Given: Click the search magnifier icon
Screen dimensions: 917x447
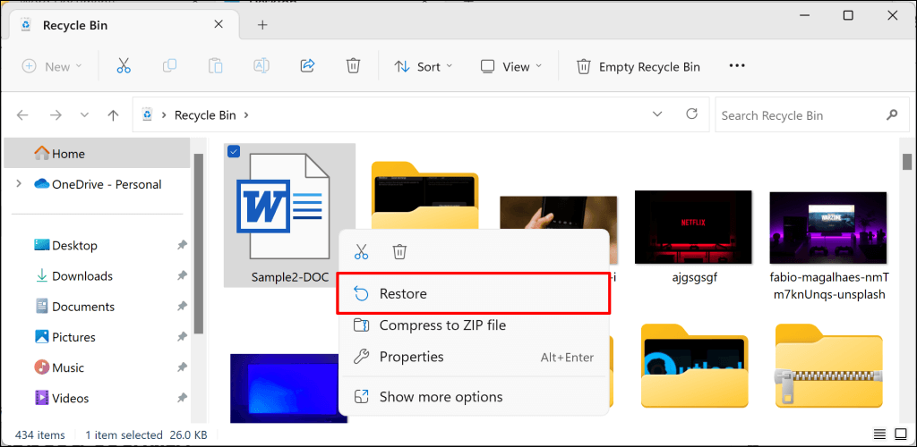Looking at the screenshot, I should [892, 114].
